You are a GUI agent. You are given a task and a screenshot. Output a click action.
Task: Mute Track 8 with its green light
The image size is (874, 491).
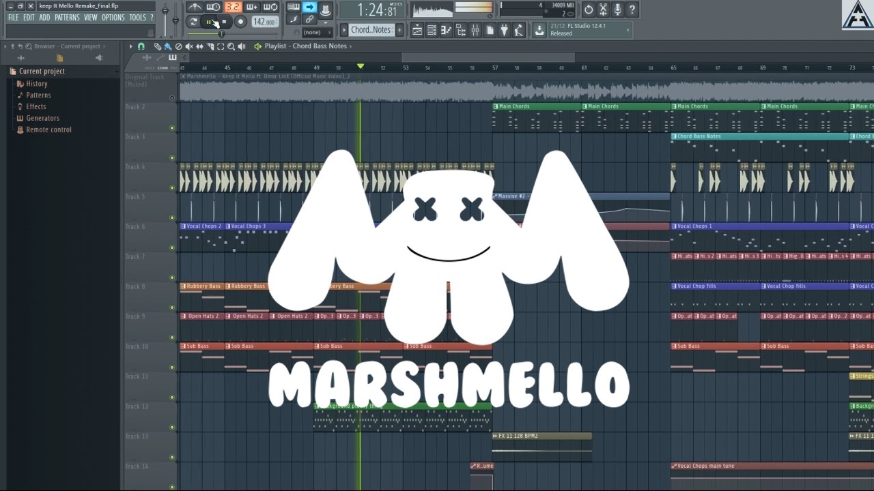[x=172, y=308]
